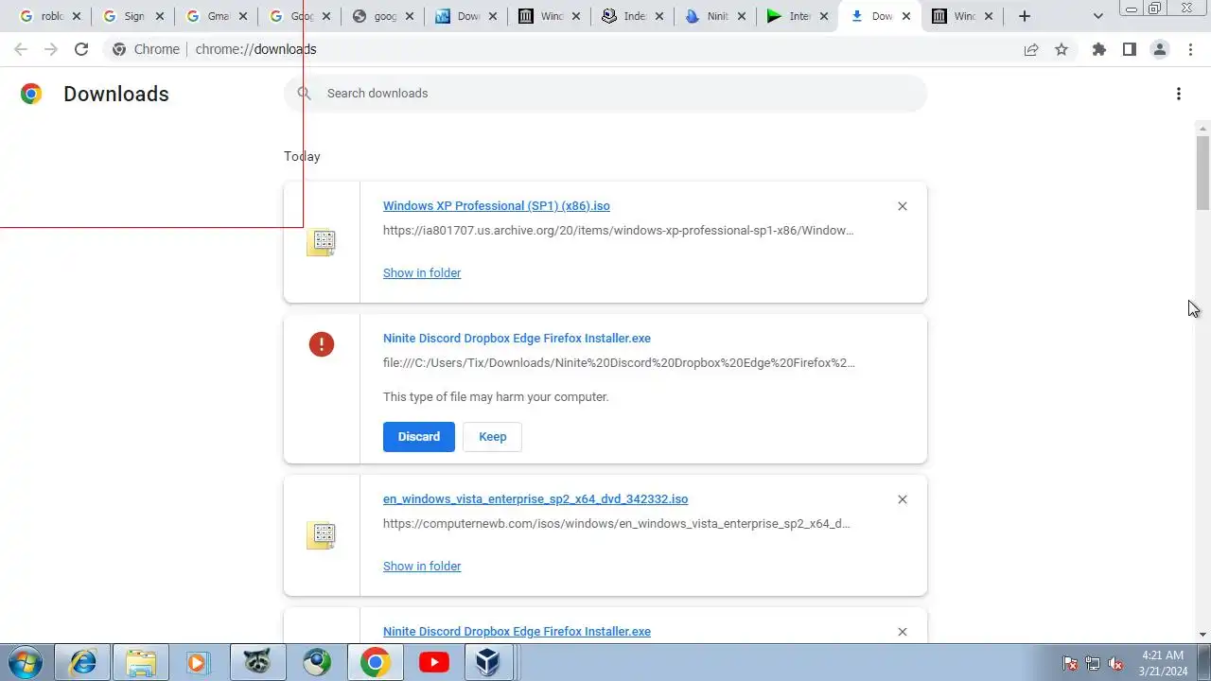Open YouTube app from taskbar

(434, 662)
